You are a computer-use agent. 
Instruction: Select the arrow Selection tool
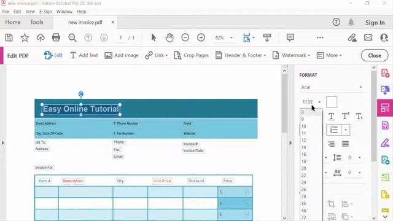pos(154,37)
